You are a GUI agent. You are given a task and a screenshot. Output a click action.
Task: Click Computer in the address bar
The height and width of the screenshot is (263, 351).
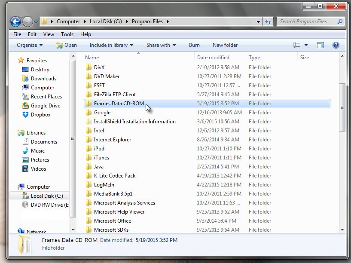tap(68, 21)
